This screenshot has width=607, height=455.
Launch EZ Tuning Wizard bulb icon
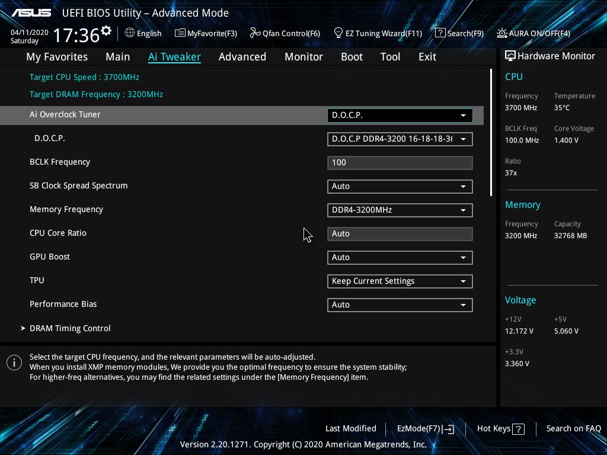pos(338,33)
